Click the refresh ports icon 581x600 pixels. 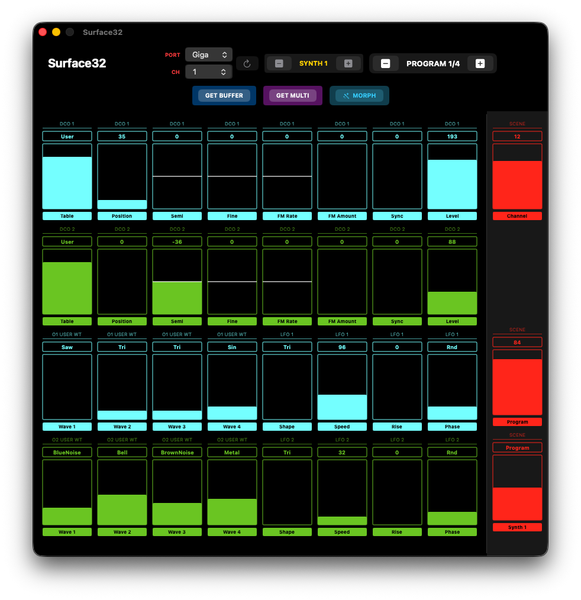(x=247, y=63)
